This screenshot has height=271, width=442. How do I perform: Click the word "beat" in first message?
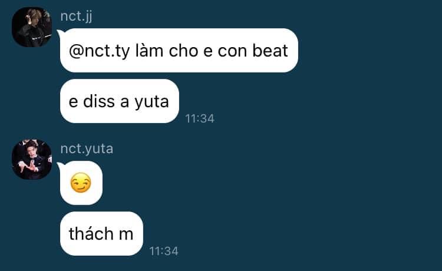click(x=270, y=51)
